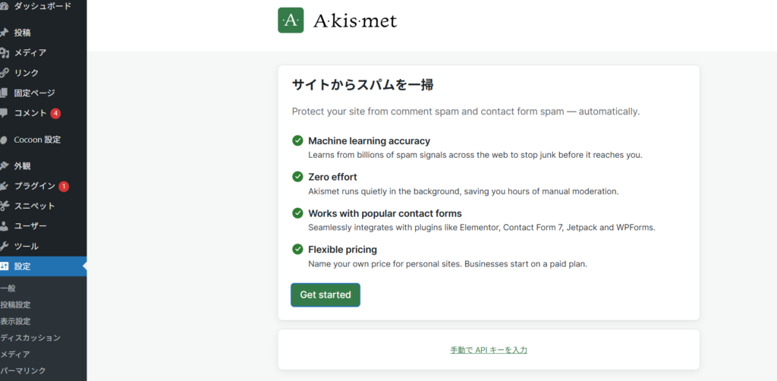Click the media icon beside メディア

[5, 53]
